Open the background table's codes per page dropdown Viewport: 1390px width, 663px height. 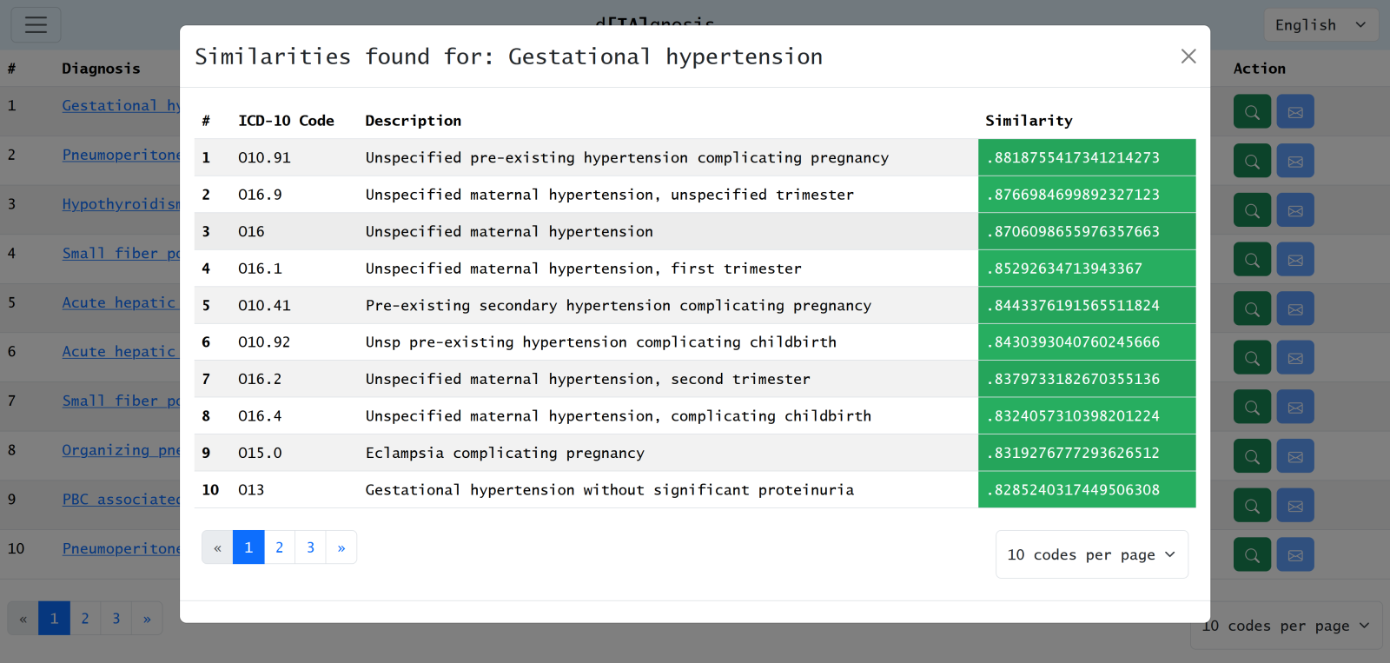coord(1286,626)
